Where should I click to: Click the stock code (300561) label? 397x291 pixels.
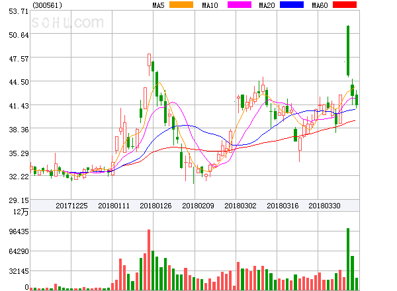tap(48, 5)
